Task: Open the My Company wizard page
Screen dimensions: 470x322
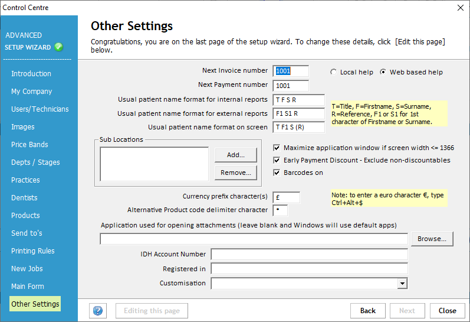Action: (x=31, y=92)
